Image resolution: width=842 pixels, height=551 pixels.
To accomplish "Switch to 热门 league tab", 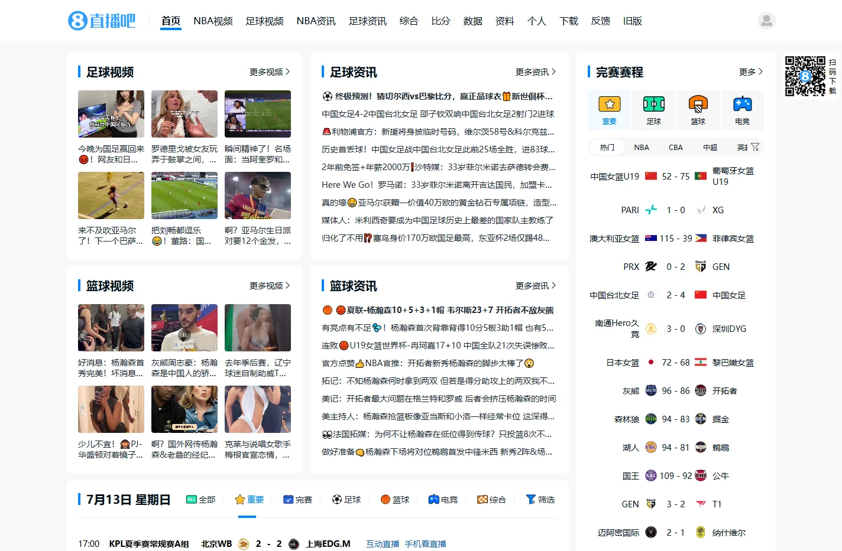I will click(x=607, y=147).
